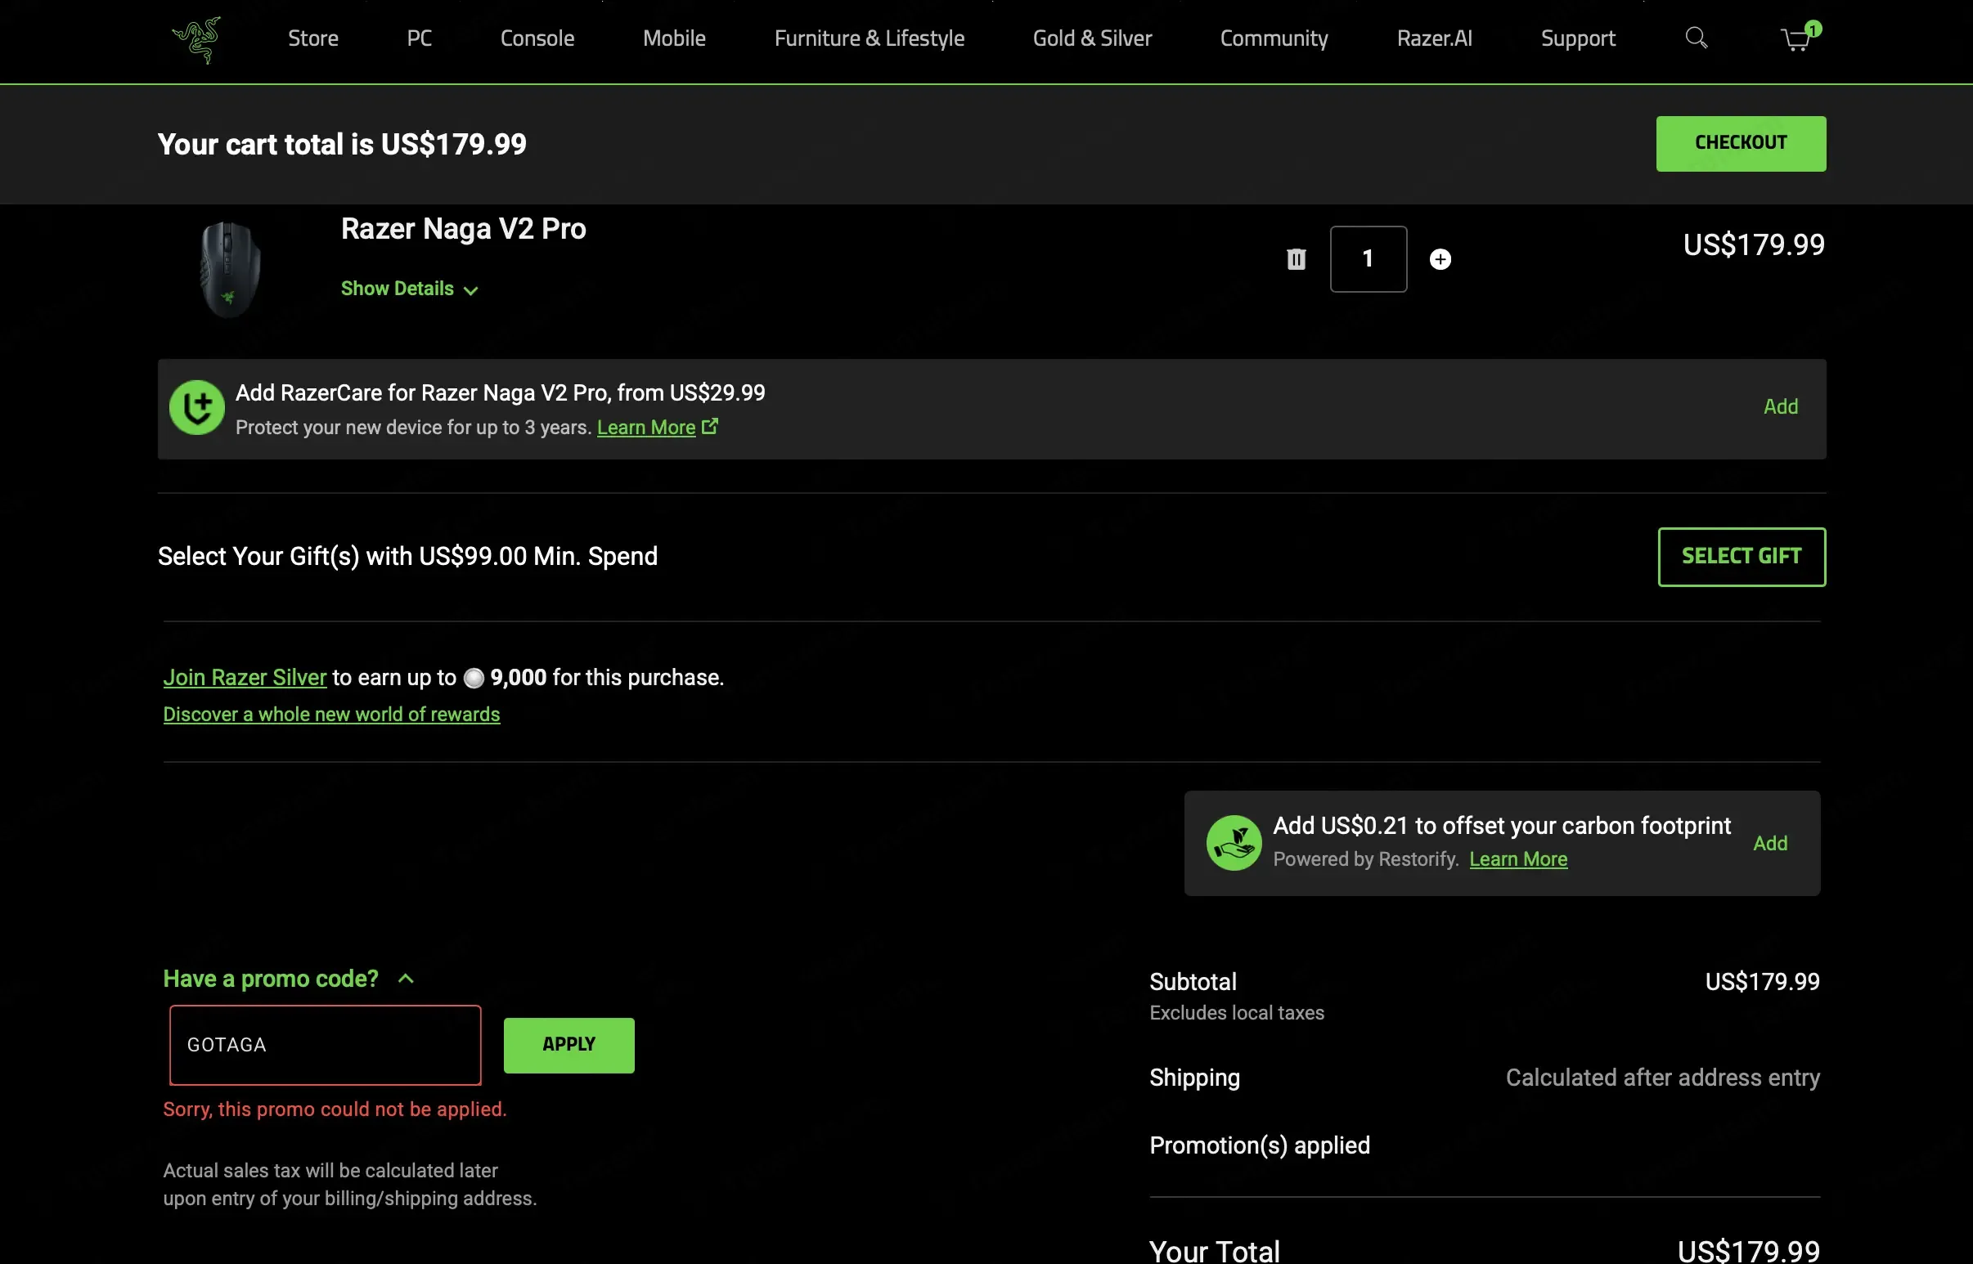
Task: Expand Show Details for Naga V2 Pro
Action: tap(409, 289)
